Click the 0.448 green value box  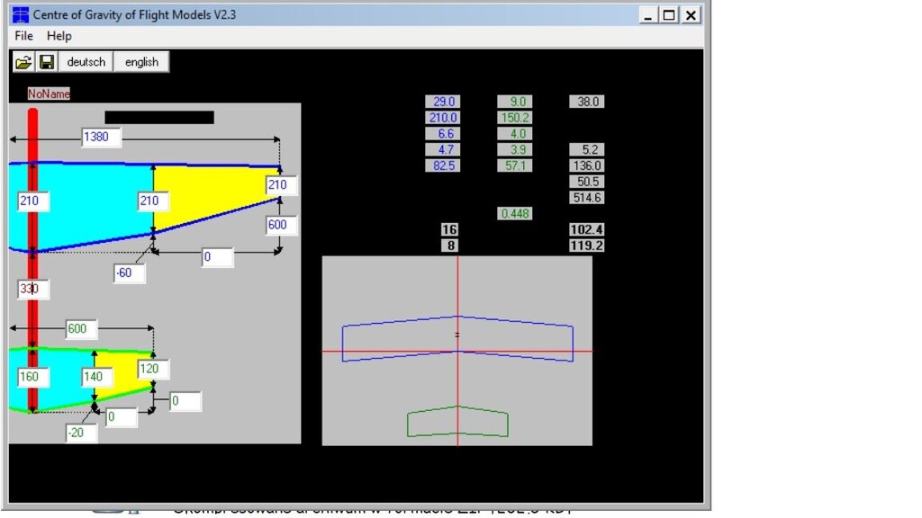[514, 214]
